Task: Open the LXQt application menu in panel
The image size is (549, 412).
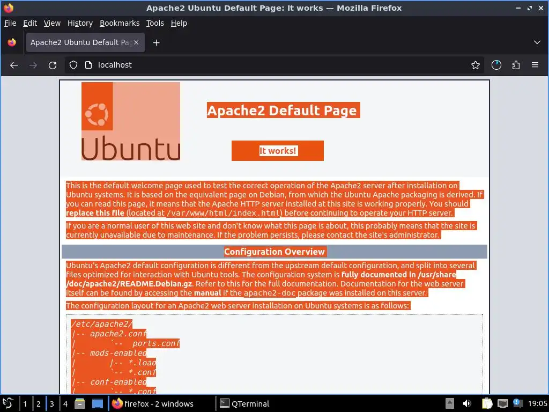Action: tap(9, 403)
